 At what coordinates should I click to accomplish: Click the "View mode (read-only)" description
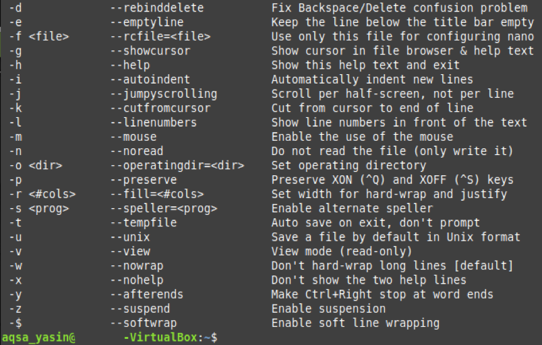pos(341,251)
